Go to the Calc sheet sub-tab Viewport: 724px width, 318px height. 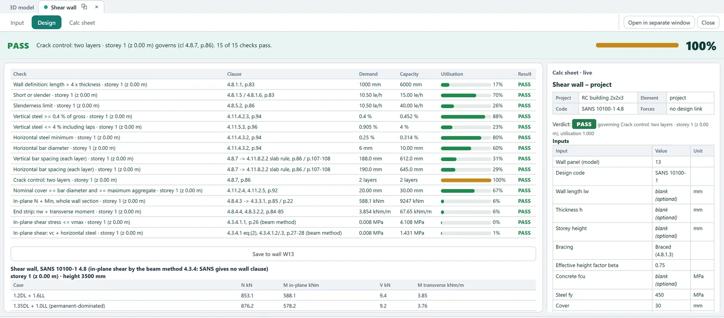(82, 23)
